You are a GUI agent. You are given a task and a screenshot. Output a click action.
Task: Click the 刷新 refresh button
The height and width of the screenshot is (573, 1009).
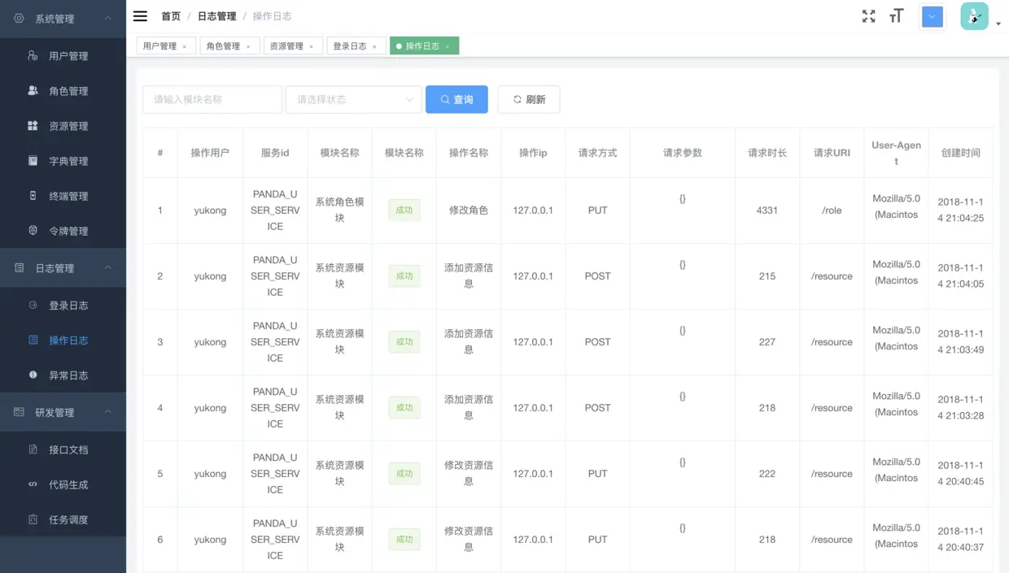(529, 99)
